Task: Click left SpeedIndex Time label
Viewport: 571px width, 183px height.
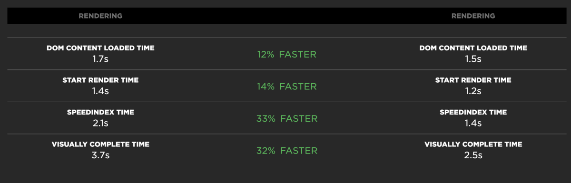Action: click(100, 112)
